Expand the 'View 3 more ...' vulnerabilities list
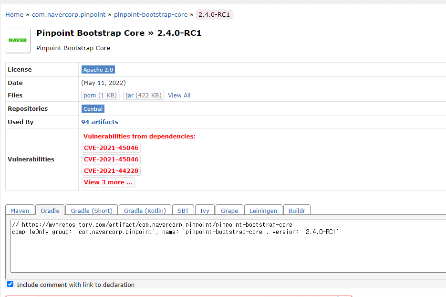This screenshot has width=446, height=297. point(108,182)
